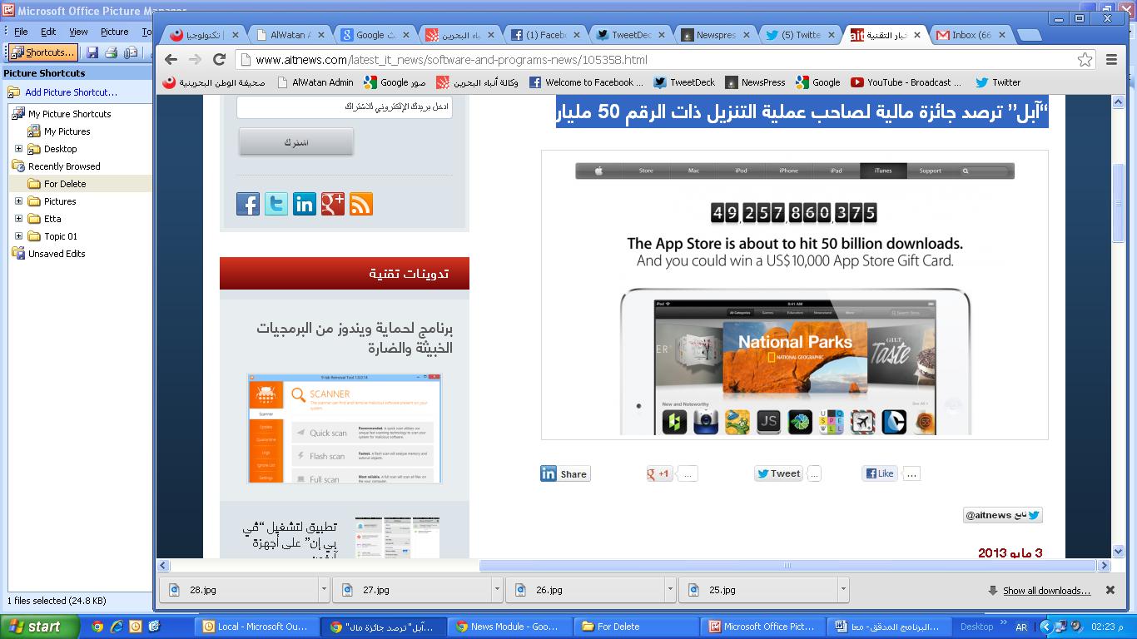Expand the Topic 01 folder node
This screenshot has width=1137, height=639.
(19, 236)
